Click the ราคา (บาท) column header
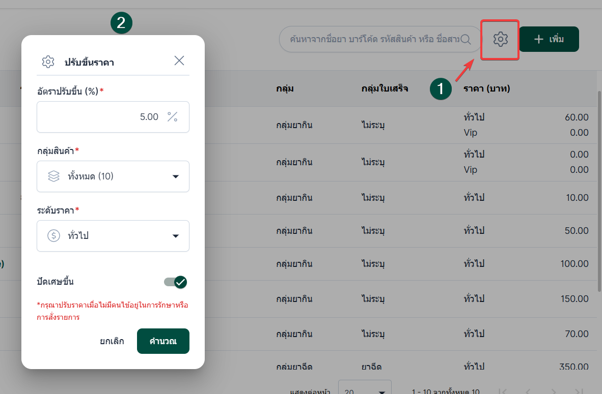Screen dimensions: 602x394 tap(486, 88)
